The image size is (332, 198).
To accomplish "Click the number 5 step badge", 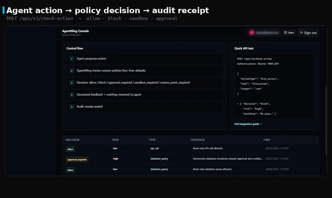I will click(71, 107).
